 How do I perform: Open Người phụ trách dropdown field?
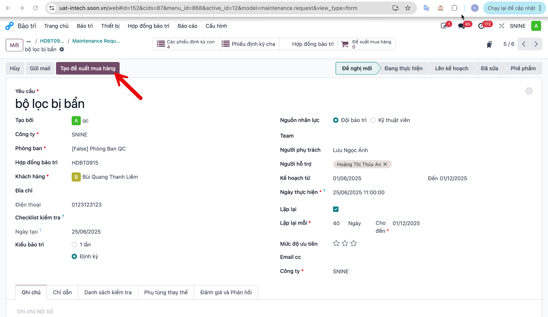433,150
